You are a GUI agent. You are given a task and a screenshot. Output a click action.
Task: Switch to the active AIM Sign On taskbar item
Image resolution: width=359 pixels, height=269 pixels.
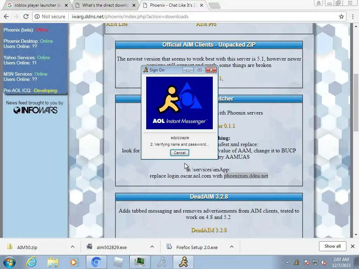(184, 262)
